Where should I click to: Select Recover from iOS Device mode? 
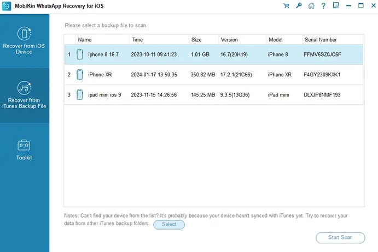click(24, 40)
